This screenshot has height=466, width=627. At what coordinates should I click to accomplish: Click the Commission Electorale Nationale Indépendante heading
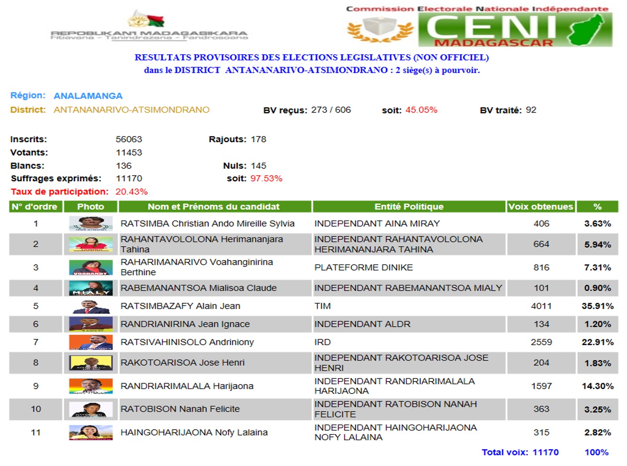(x=477, y=9)
